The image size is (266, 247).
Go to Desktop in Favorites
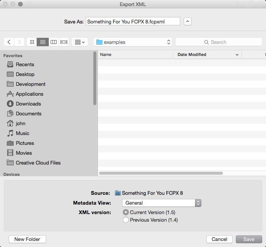coord(25,74)
